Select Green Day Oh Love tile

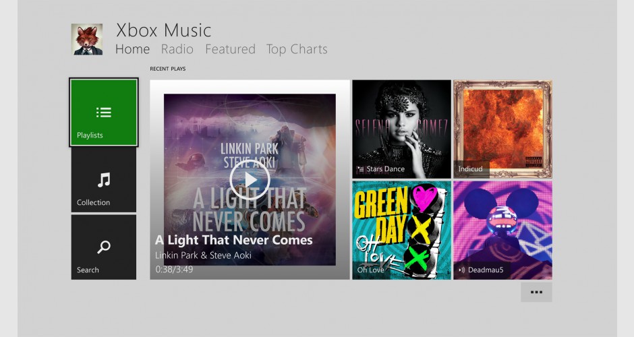(x=401, y=230)
